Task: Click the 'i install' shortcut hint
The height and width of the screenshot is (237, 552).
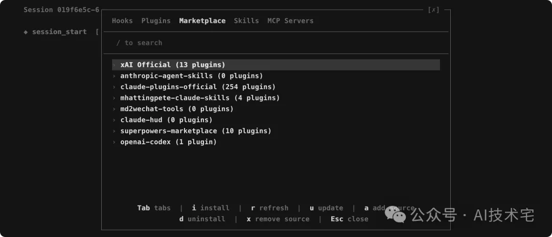Action: [211, 208]
